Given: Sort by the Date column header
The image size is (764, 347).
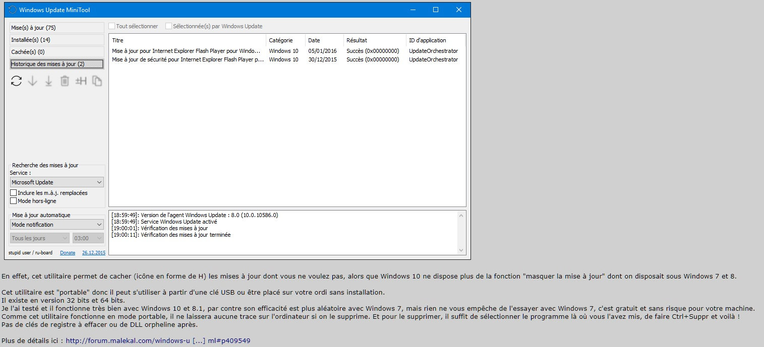Looking at the screenshot, I should 325,40.
